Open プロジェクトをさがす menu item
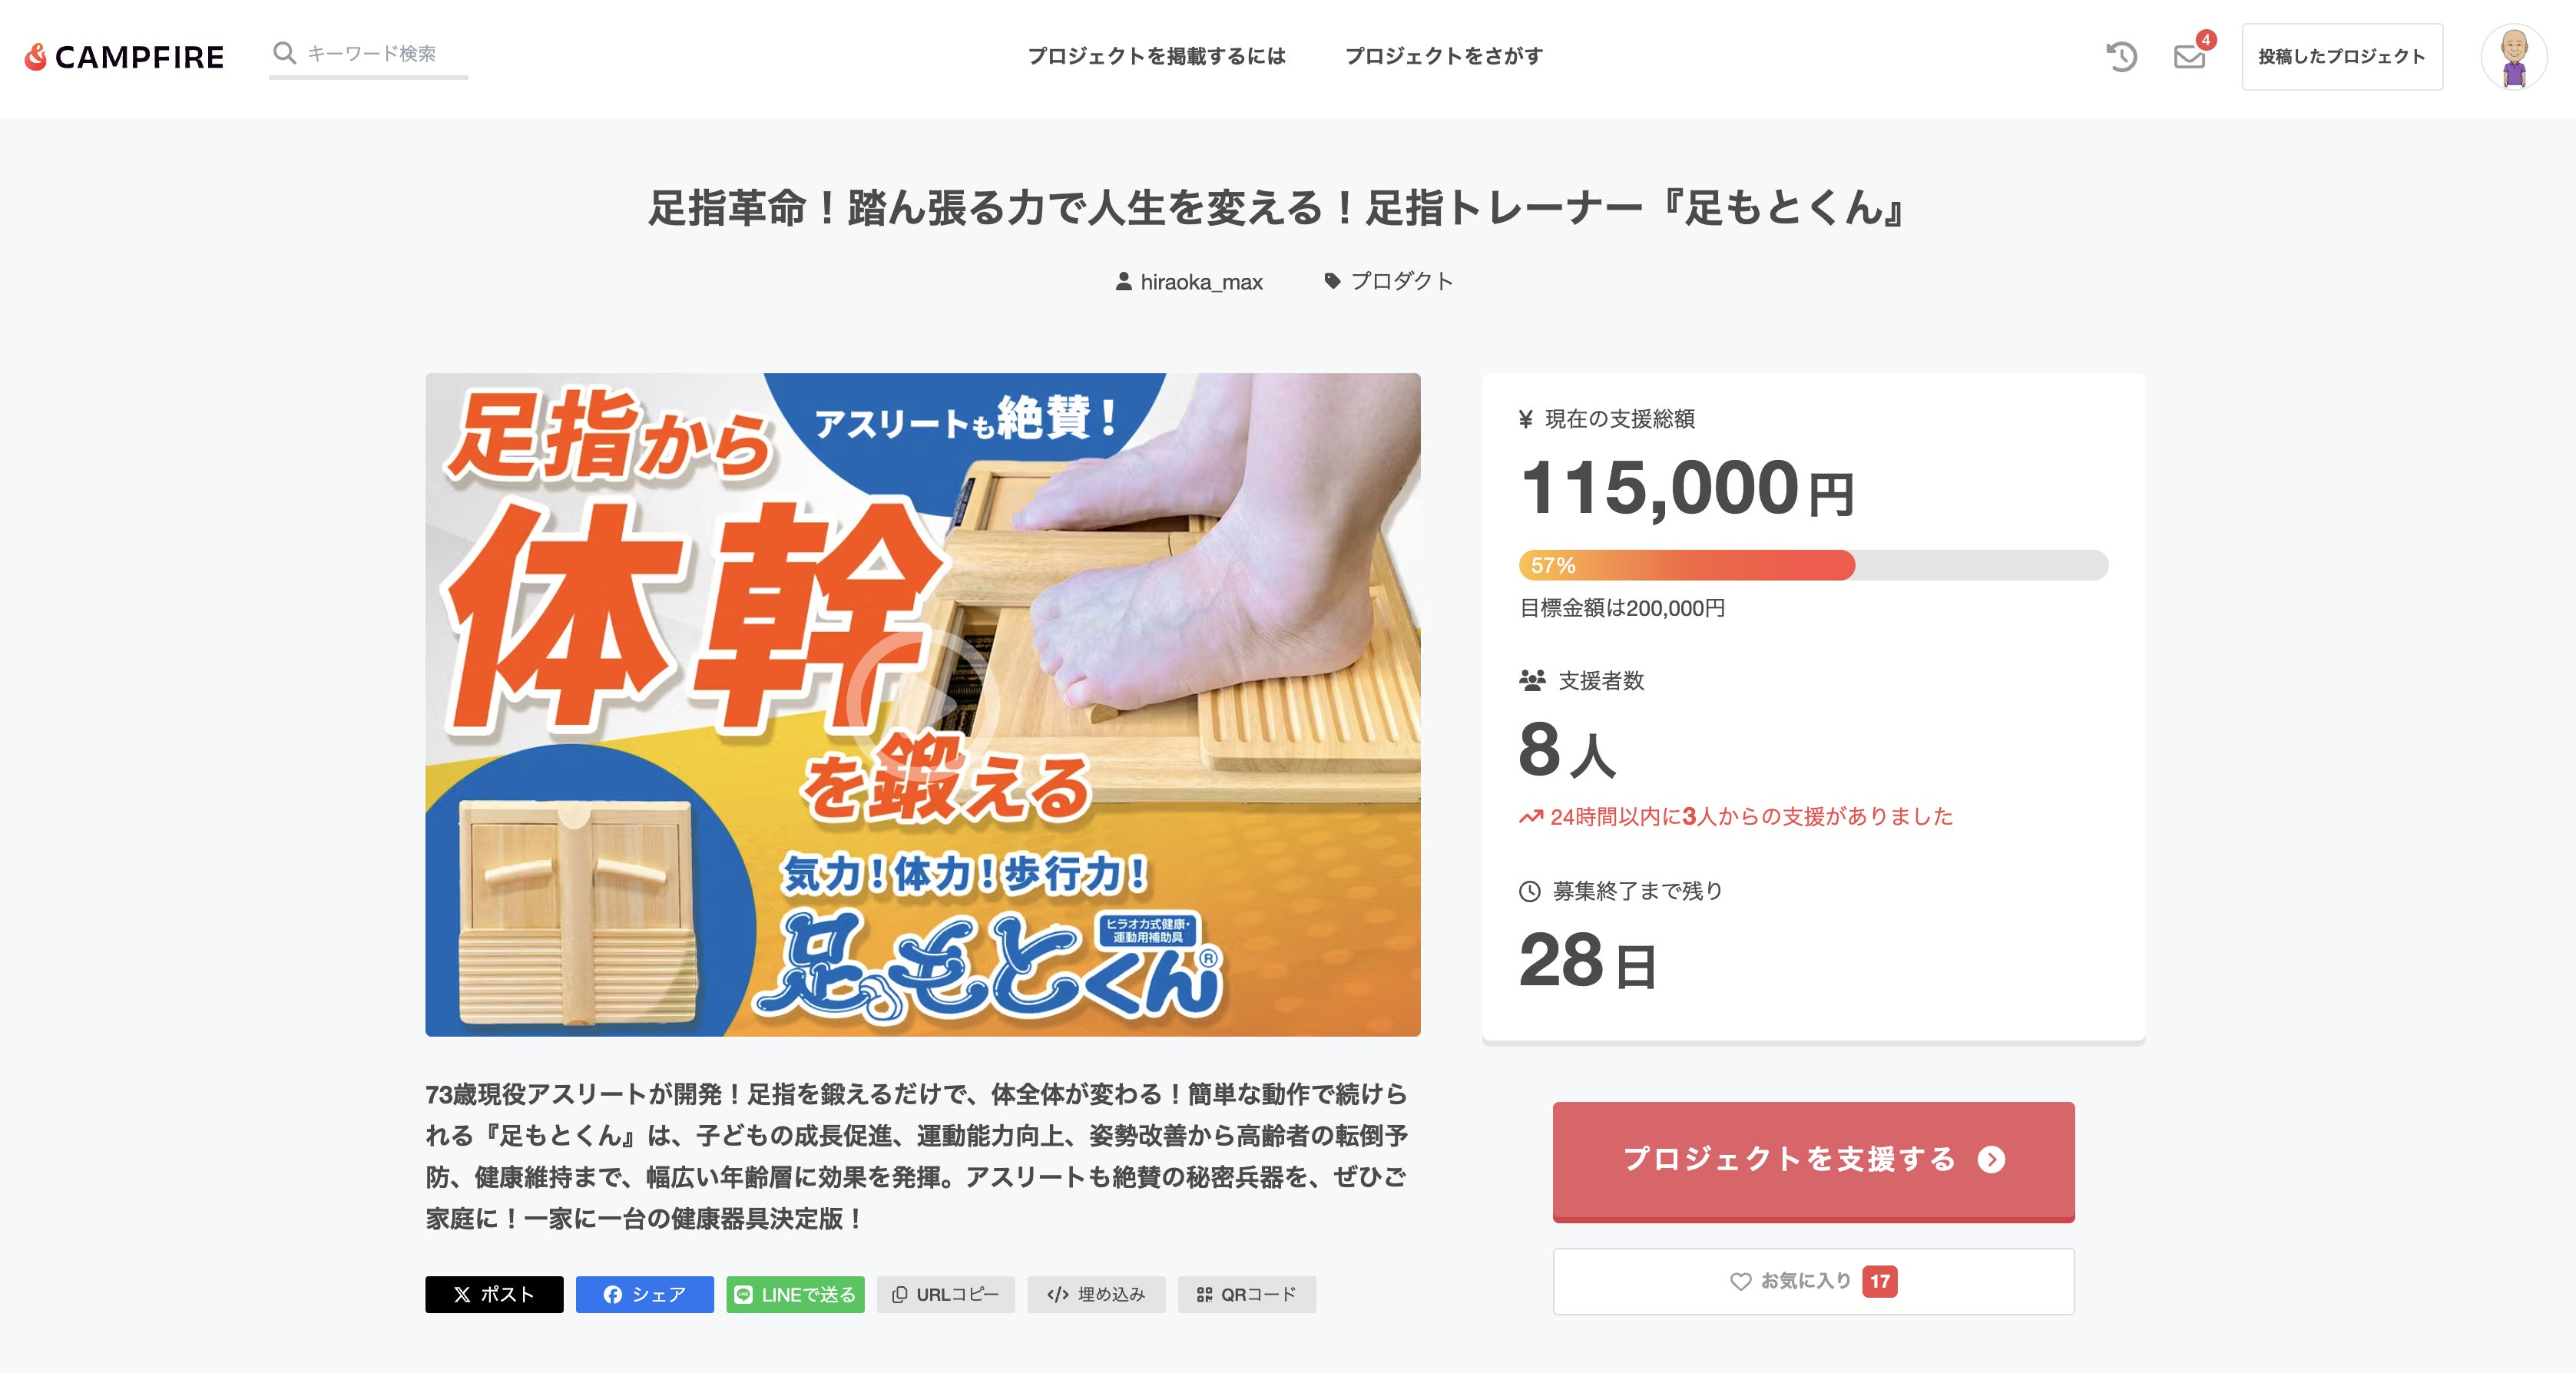The image size is (2576, 1373). click(1444, 56)
